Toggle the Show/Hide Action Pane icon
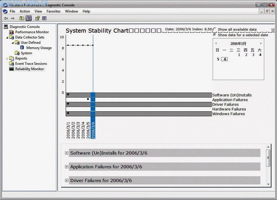Viewport: 277px width, 200px height. tap(44, 18)
